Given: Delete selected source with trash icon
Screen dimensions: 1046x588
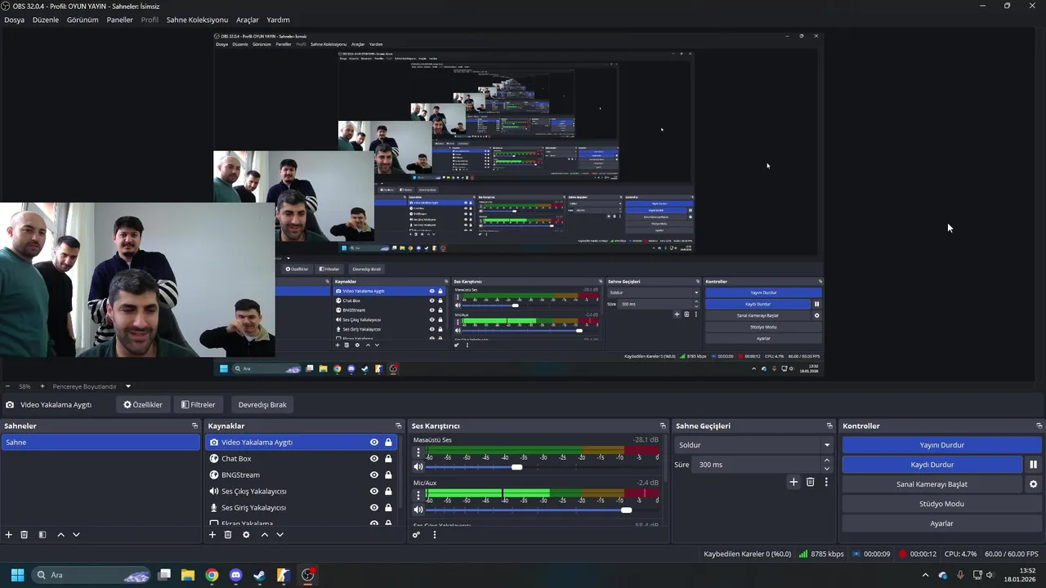Looking at the screenshot, I should pos(228,535).
